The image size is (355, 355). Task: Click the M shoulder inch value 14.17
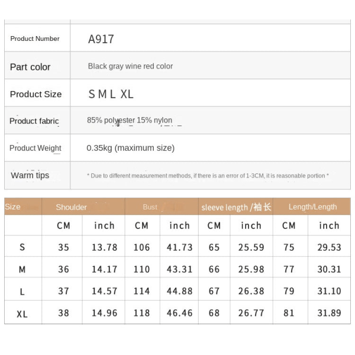[x=104, y=269]
